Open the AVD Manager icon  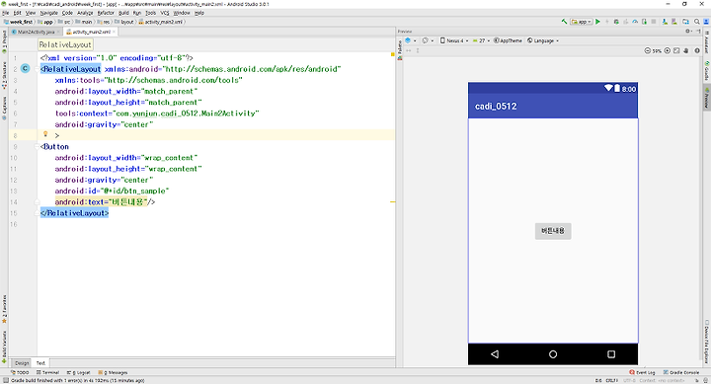(665, 22)
